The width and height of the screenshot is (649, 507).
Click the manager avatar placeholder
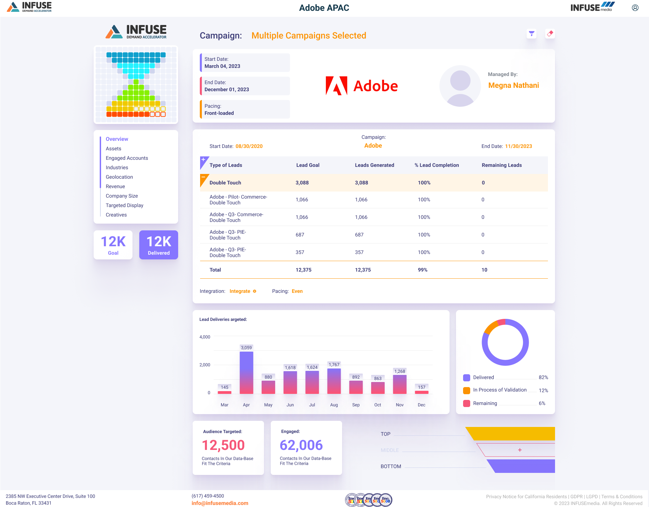(x=460, y=86)
